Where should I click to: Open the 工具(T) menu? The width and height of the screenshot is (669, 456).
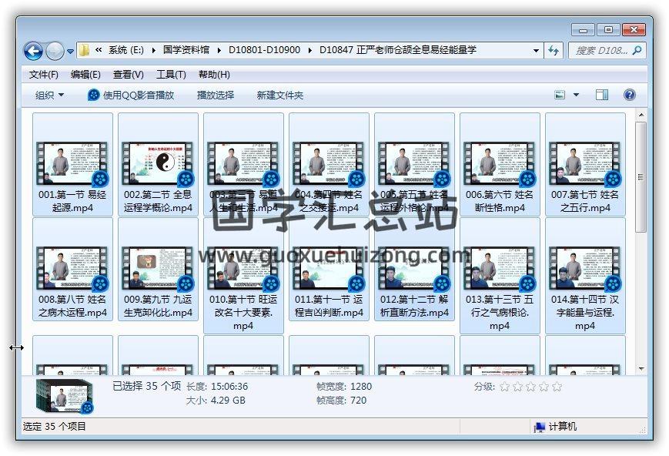[x=171, y=75]
